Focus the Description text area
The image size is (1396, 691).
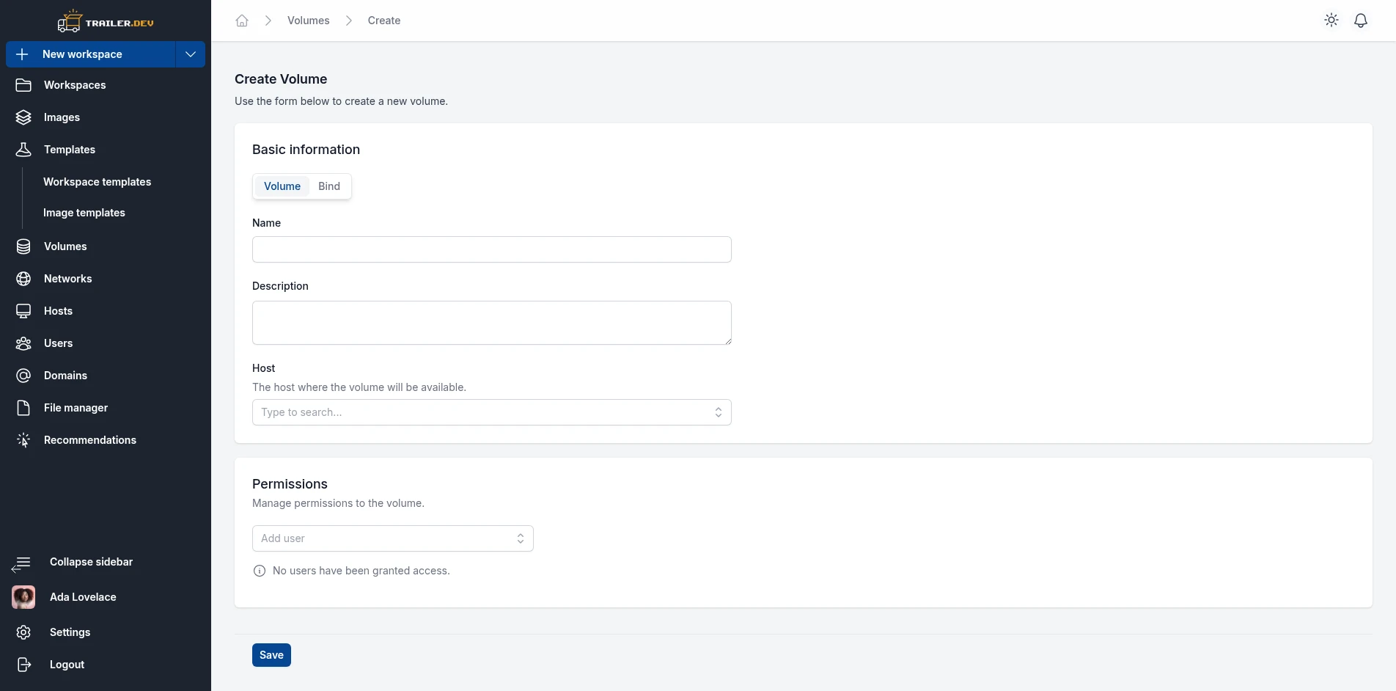coord(492,323)
